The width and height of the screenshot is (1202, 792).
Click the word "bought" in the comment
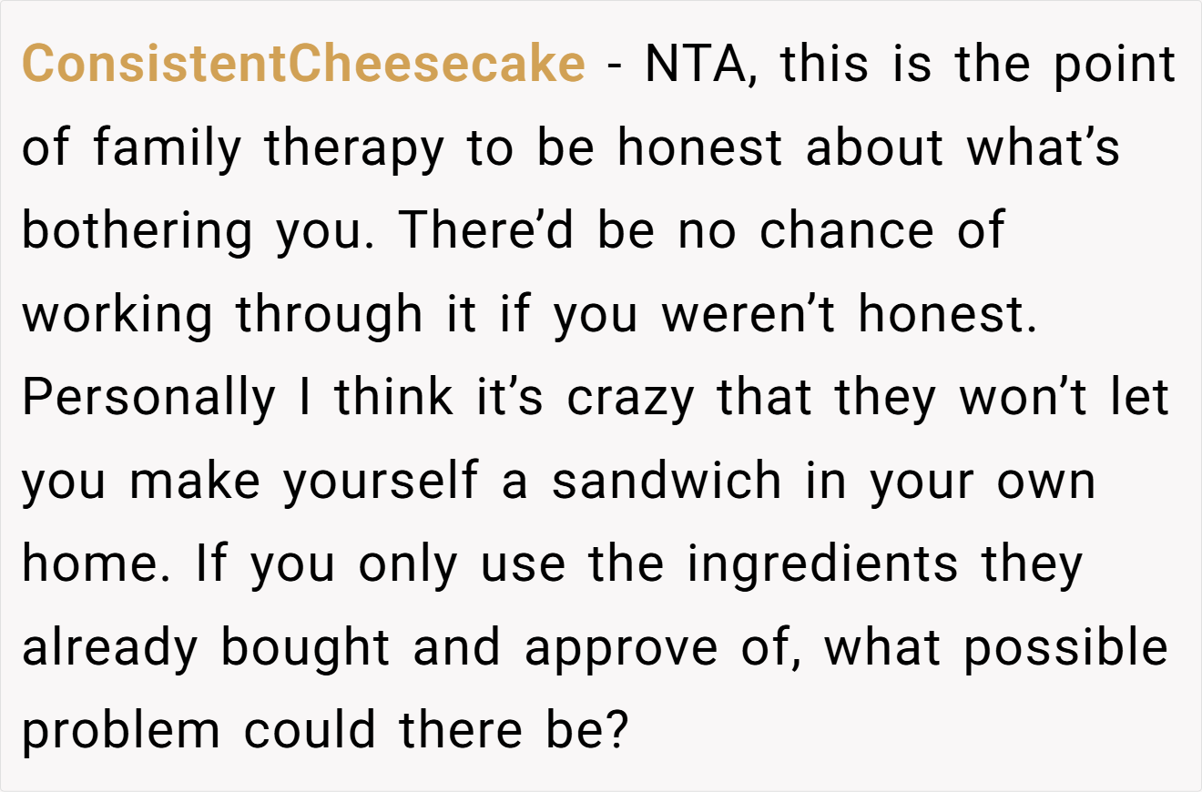305,648
